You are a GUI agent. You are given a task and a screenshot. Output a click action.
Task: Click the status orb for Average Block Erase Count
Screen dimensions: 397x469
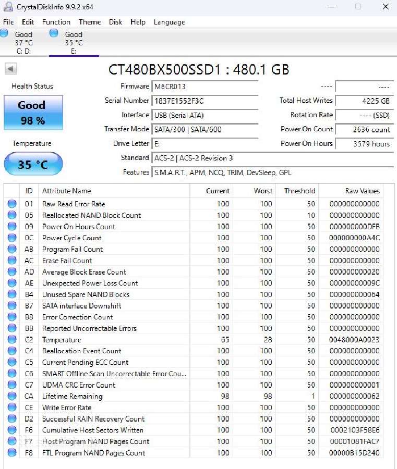click(12, 271)
